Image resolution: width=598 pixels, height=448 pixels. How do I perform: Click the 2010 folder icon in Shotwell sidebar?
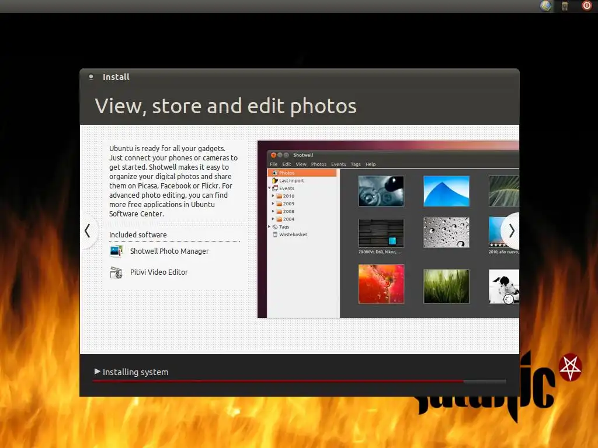(279, 196)
